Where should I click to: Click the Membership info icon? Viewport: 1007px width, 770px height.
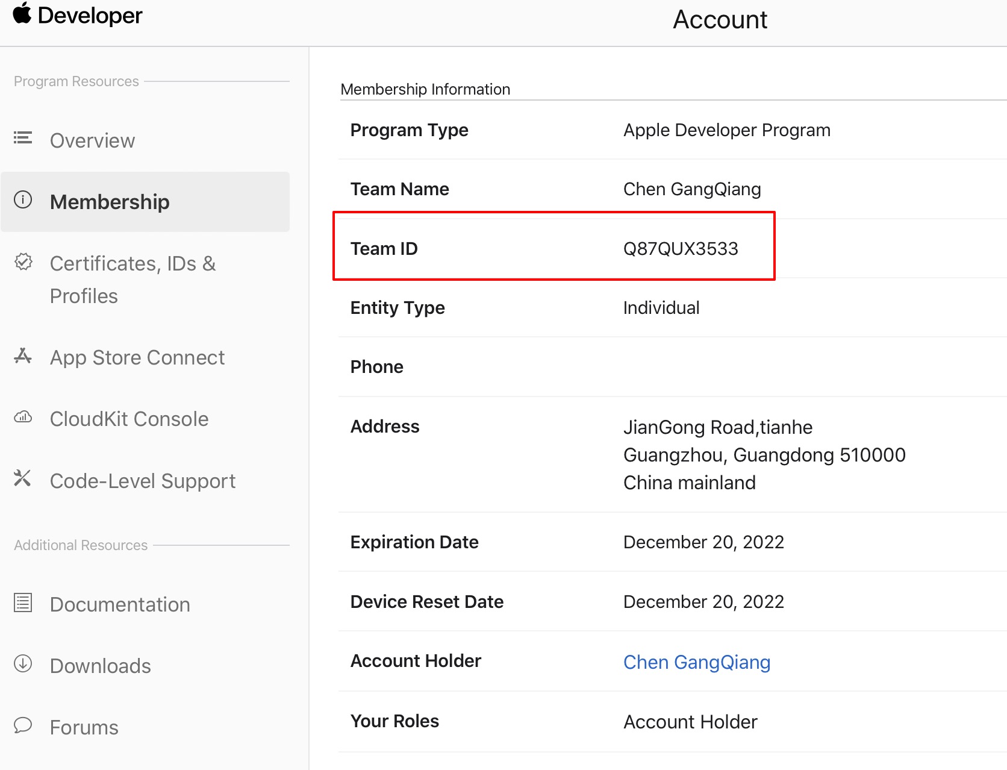(23, 199)
